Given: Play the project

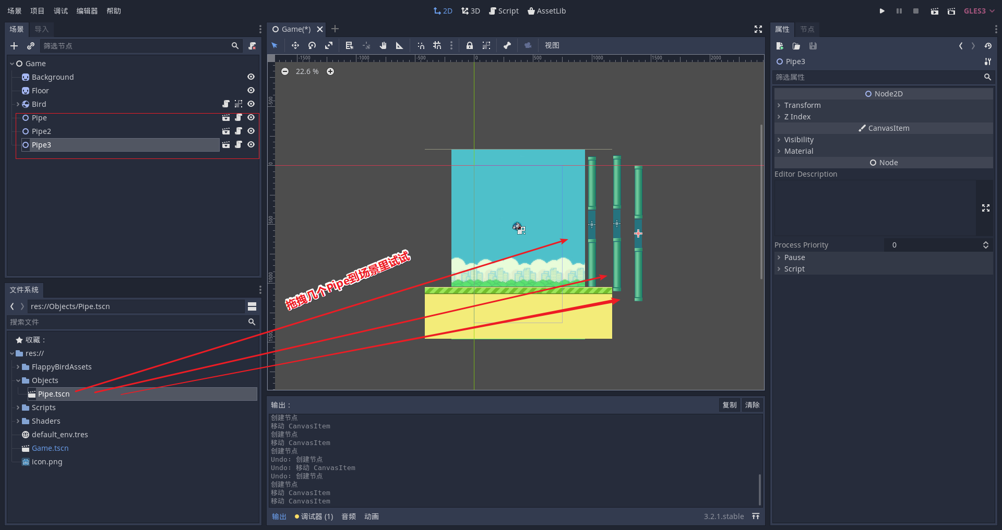Looking at the screenshot, I should click(x=882, y=11).
